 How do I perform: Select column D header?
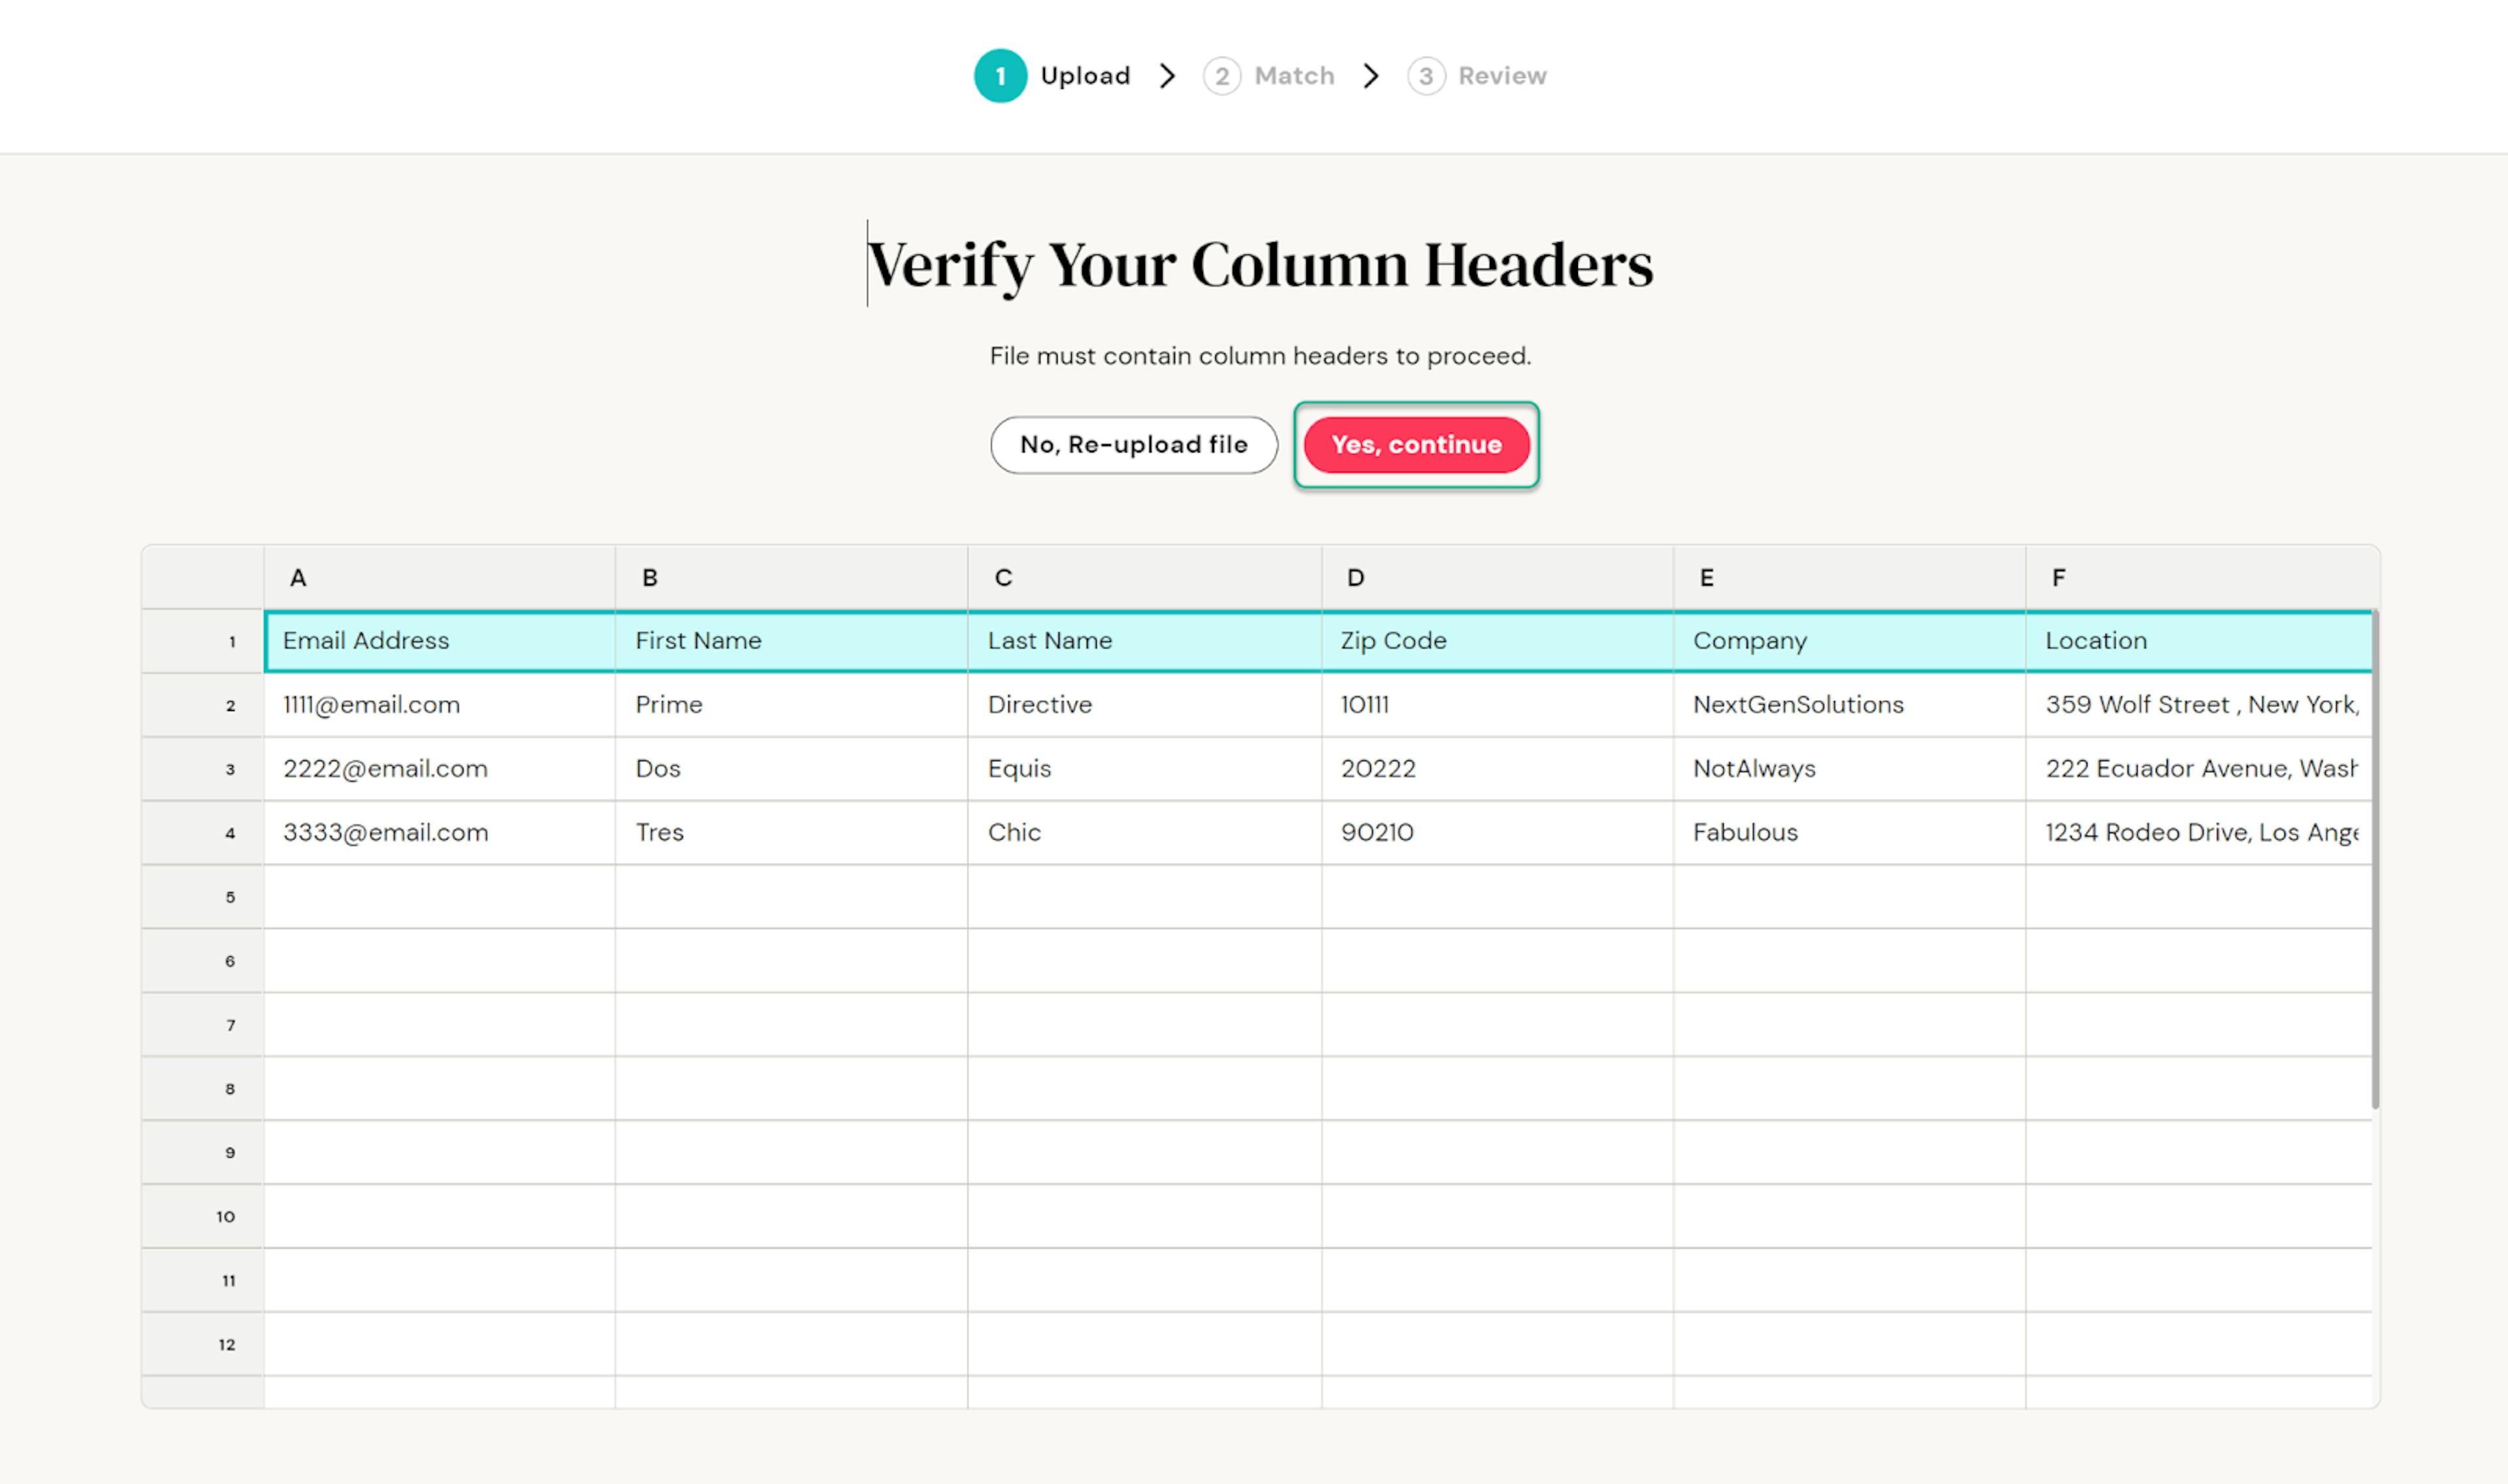(1496, 578)
